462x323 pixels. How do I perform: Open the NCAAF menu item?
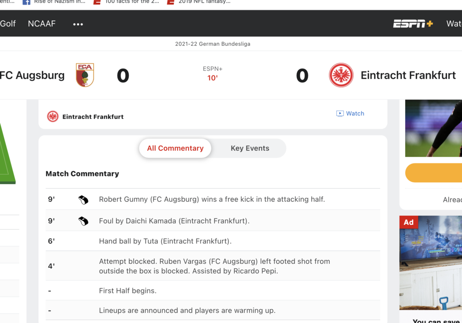click(42, 24)
